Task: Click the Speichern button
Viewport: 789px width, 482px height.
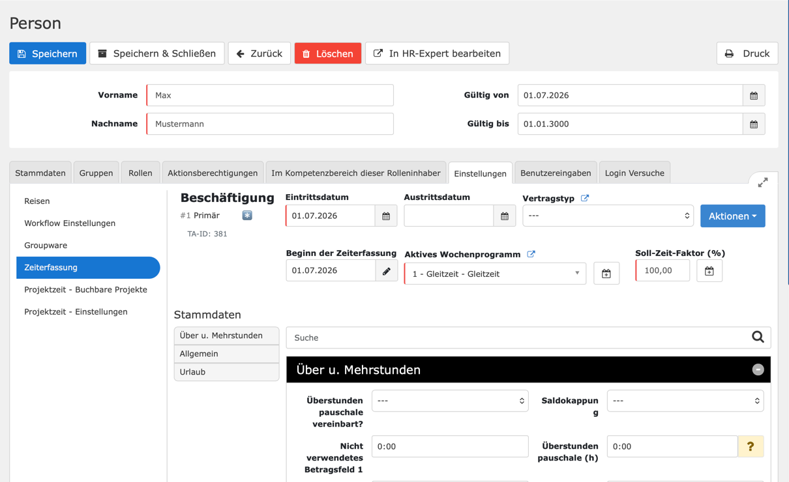Action: (x=48, y=53)
